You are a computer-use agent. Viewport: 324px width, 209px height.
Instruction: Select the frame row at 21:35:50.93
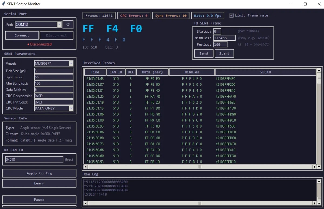200,126
